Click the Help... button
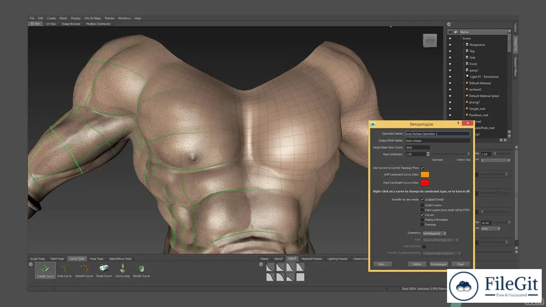The height and width of the screenshot is (307, 546). (x=382, y=264)
